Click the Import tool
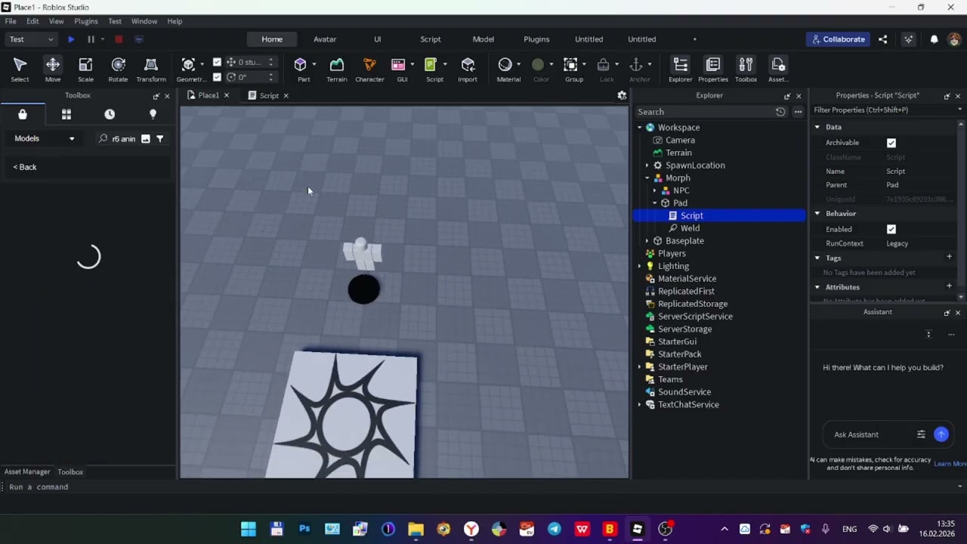Image resolution: width=967 pixels, height=544 pixels. (468, 69)
